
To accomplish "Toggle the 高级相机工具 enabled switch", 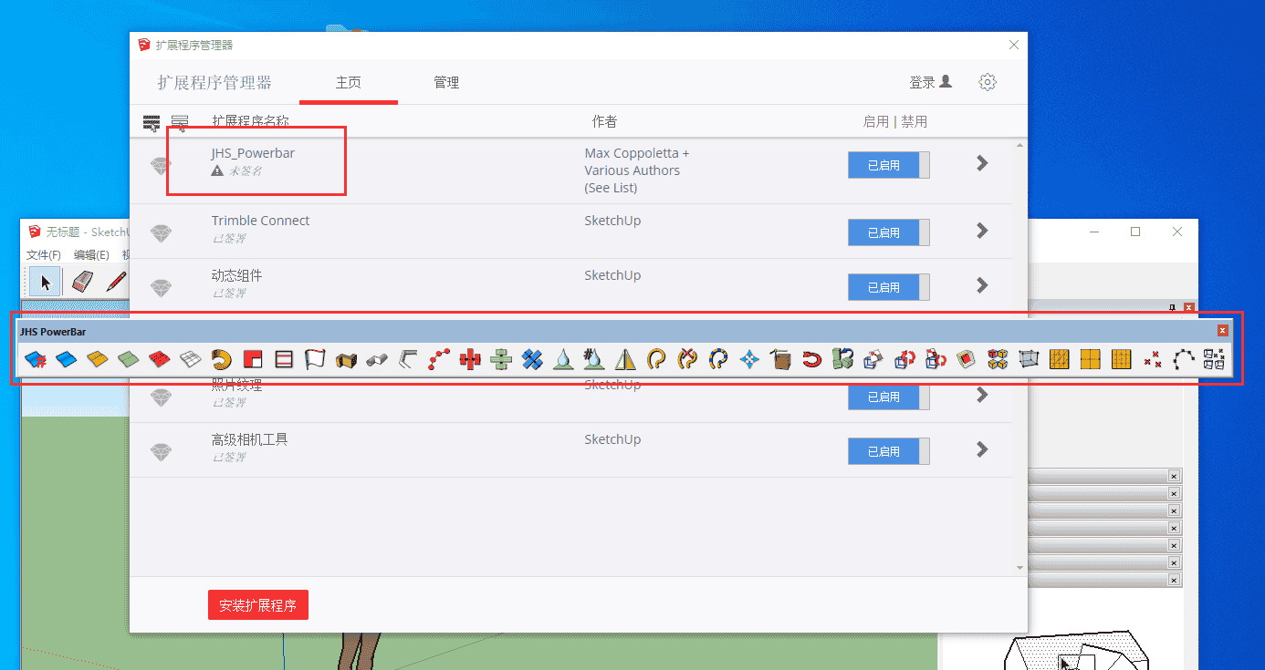I will tap(888, 451).
